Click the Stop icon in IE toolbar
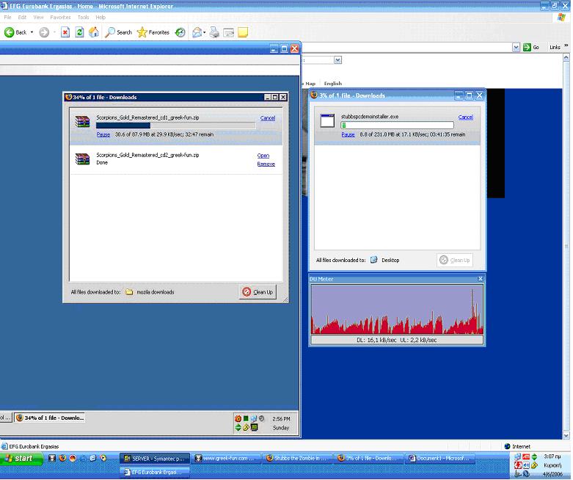 (65, 32)
